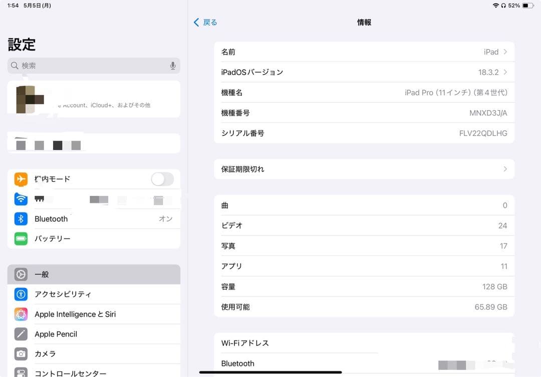The image size is (541, 377).
Task: Tap the Apple Pencil icon
Action: [21, 334]
